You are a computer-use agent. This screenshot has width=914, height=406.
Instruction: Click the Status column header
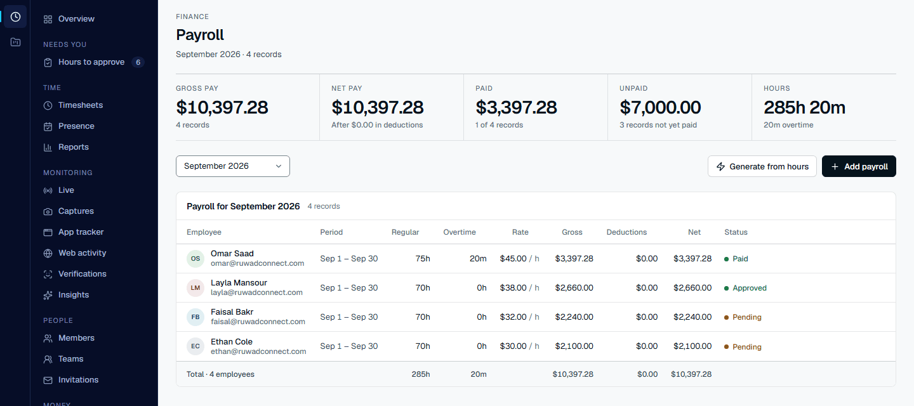736,232
